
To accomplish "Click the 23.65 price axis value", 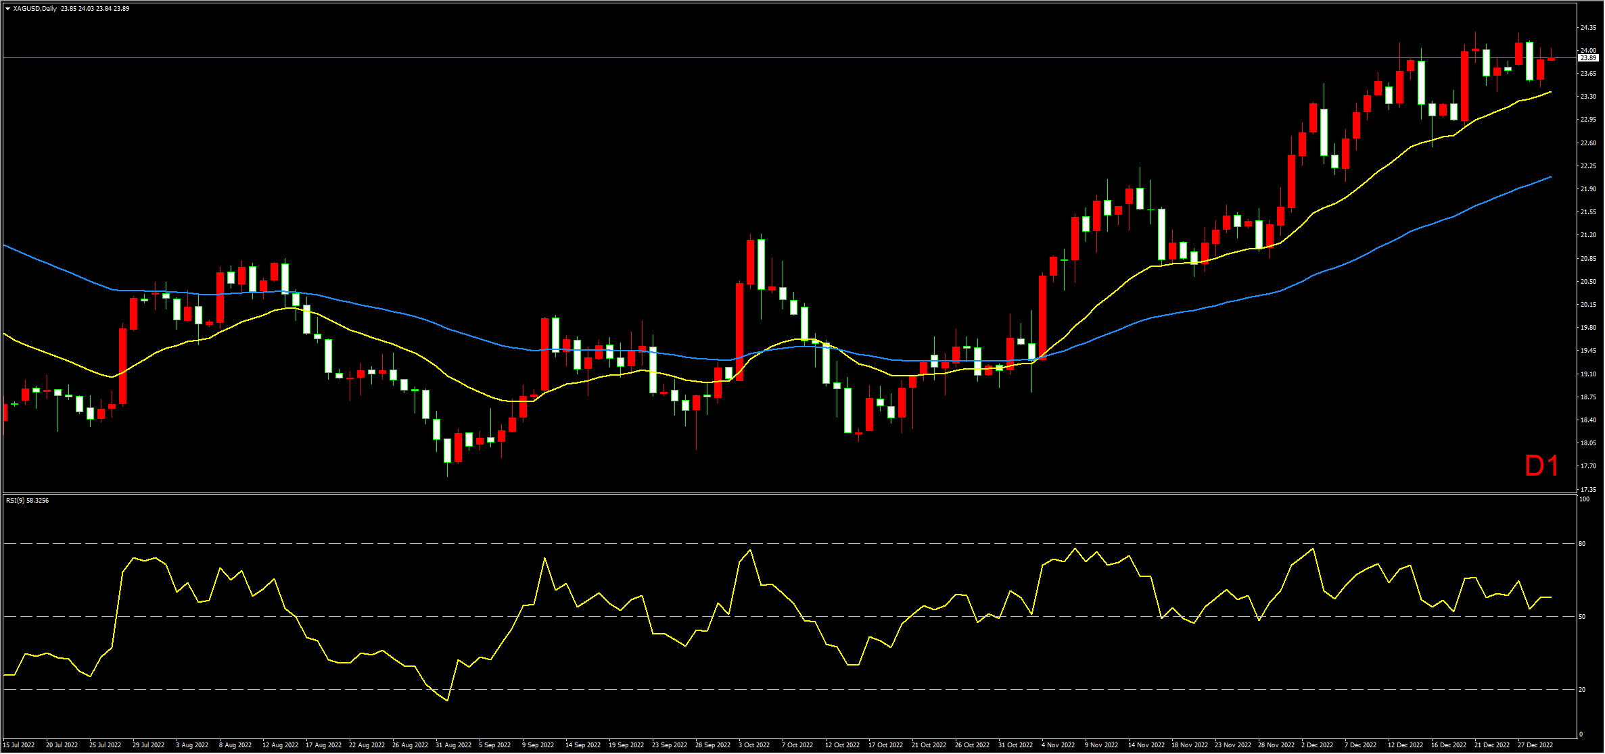I will [1587, 74].
